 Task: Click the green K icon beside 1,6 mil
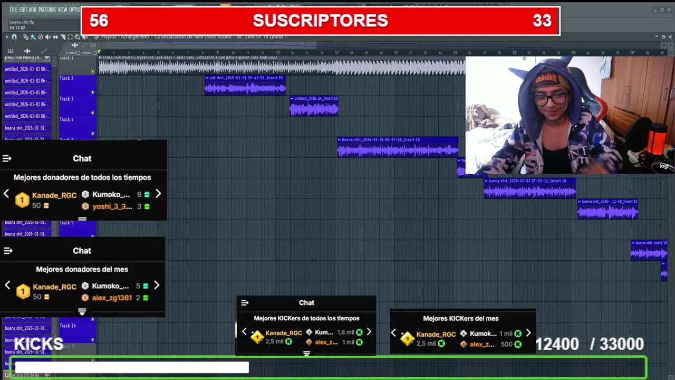(x=360, y=332)
